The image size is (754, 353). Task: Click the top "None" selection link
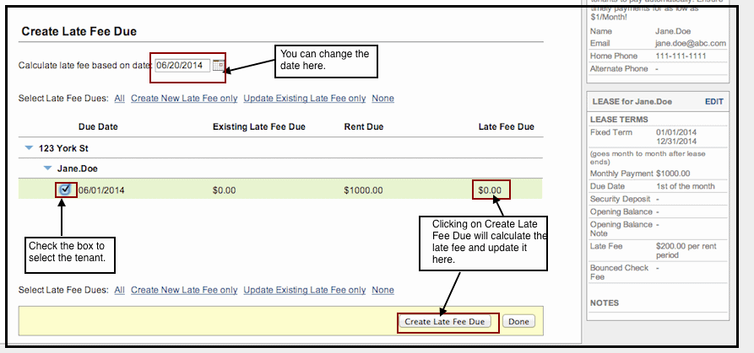coord(382,99)
